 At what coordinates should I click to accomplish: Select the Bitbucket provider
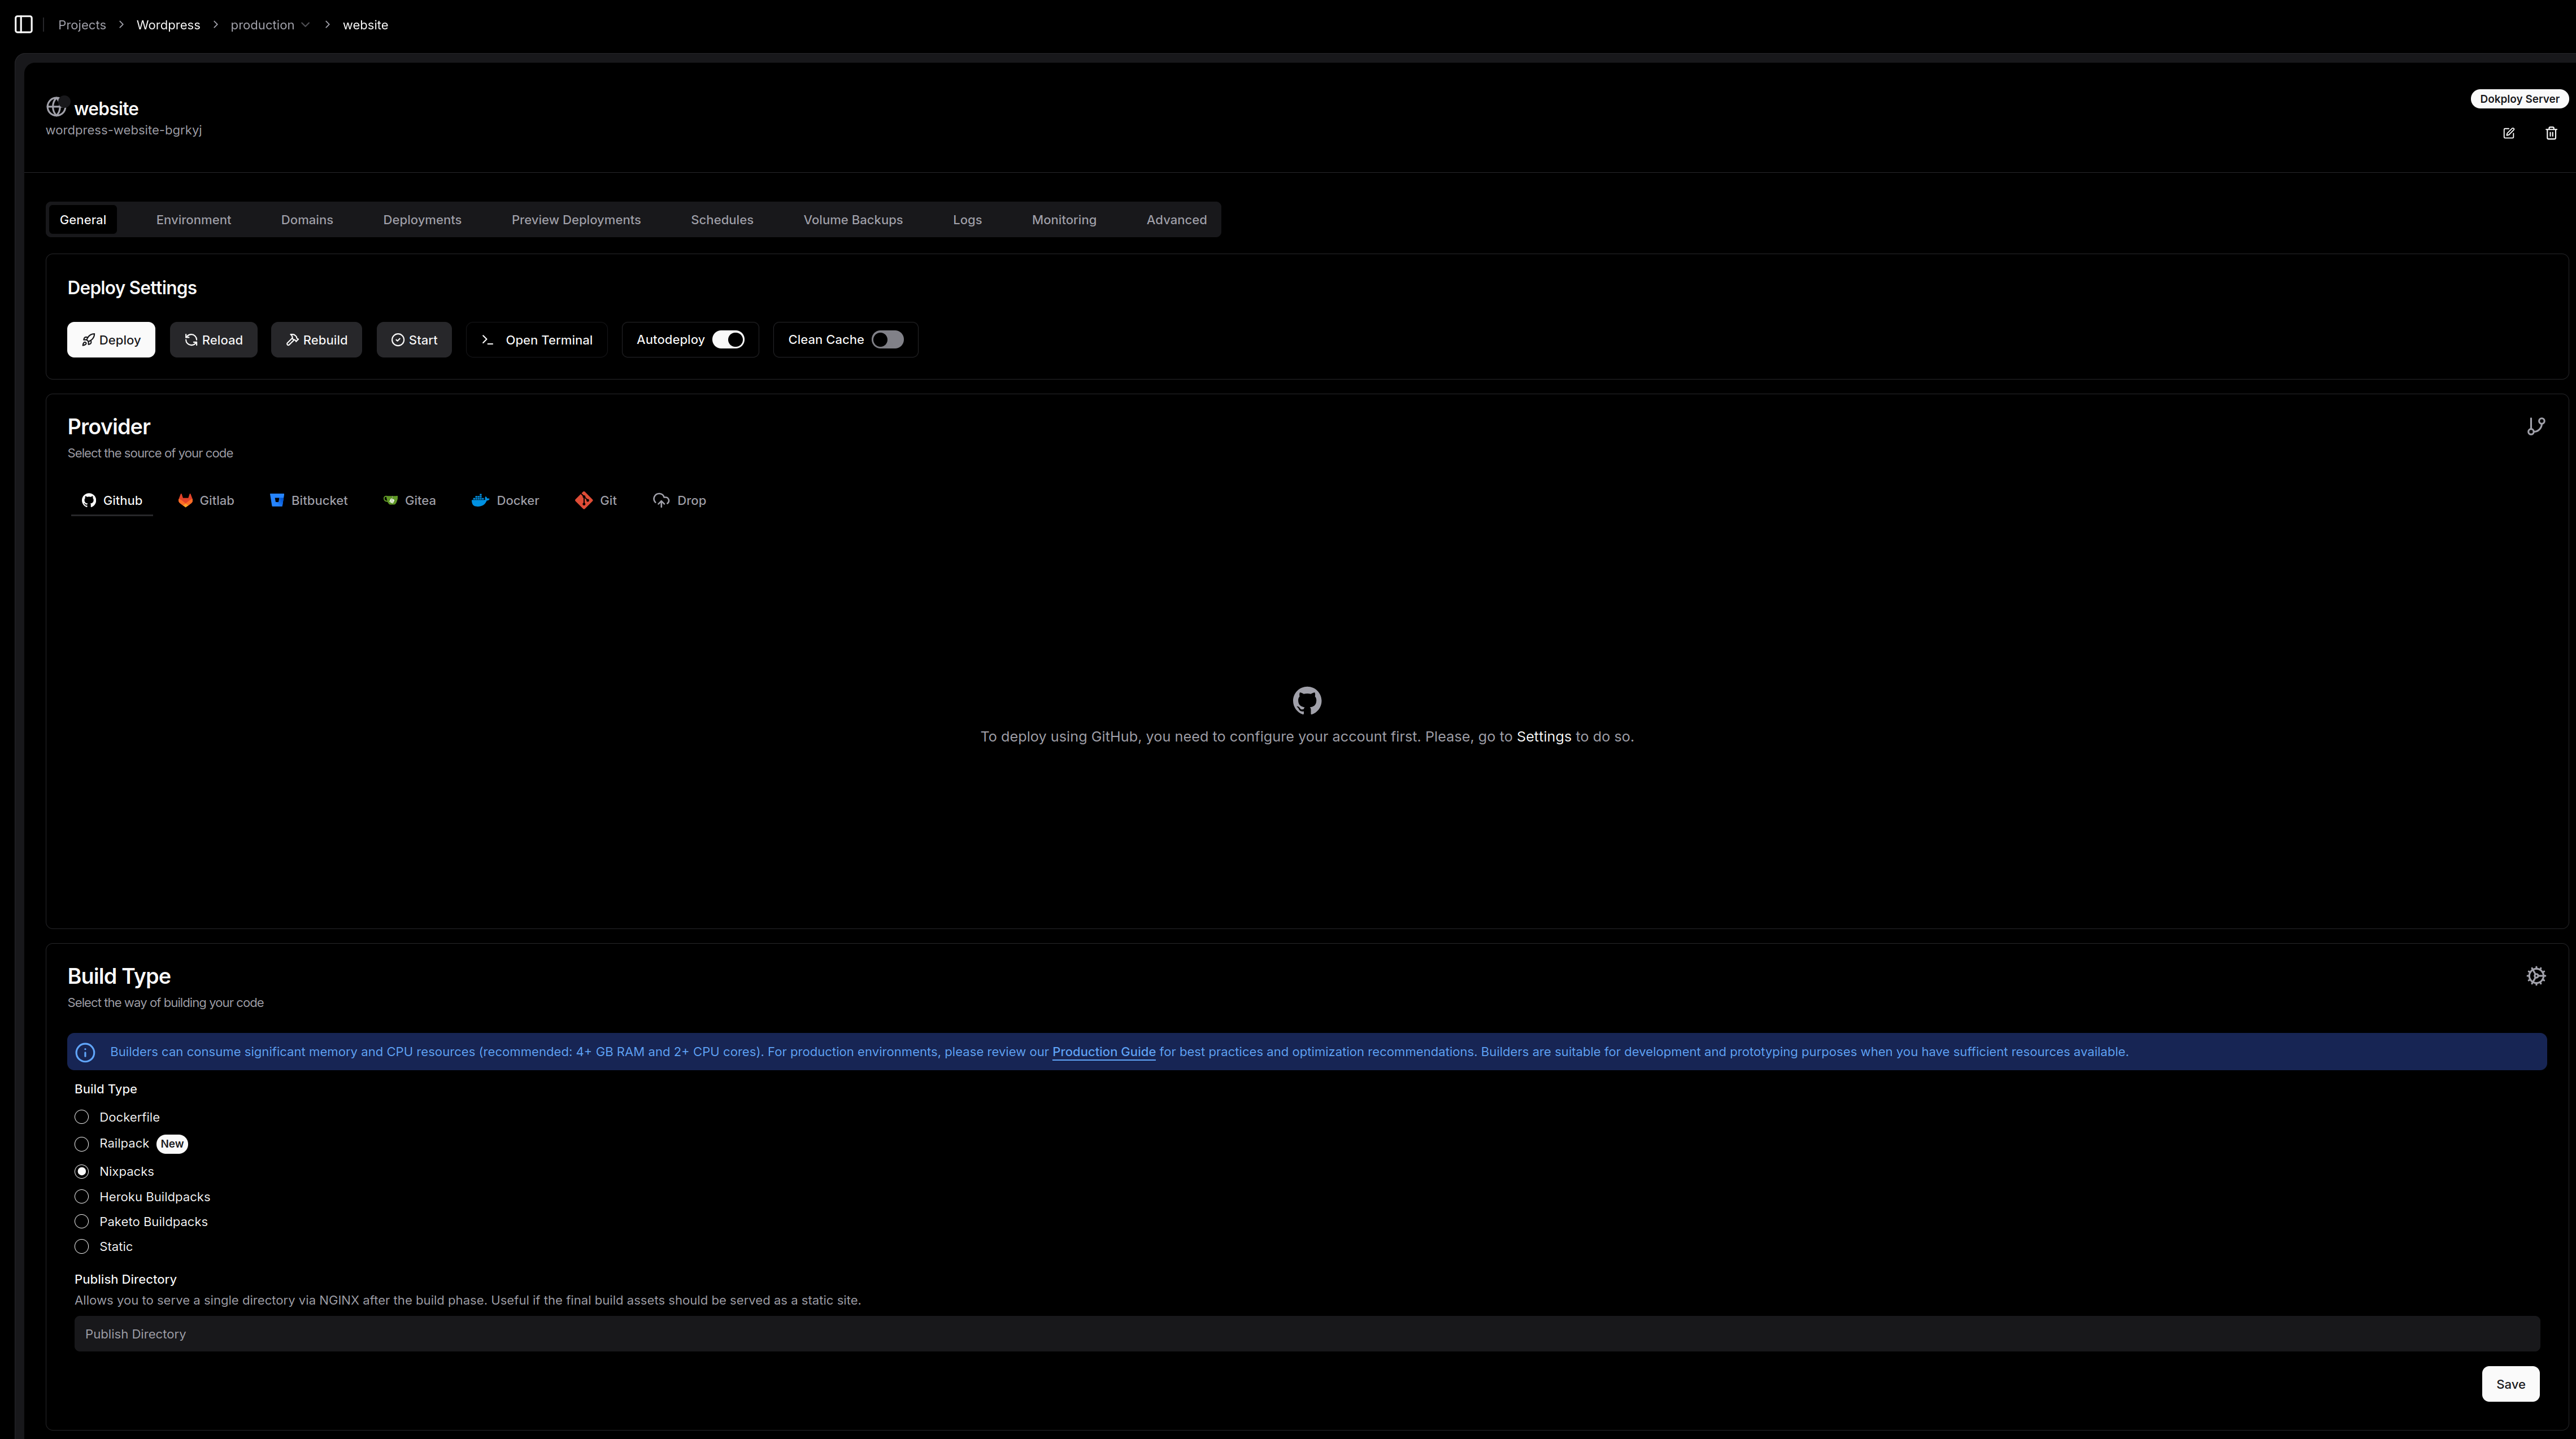pyautogui.click(x=309, y=500)
